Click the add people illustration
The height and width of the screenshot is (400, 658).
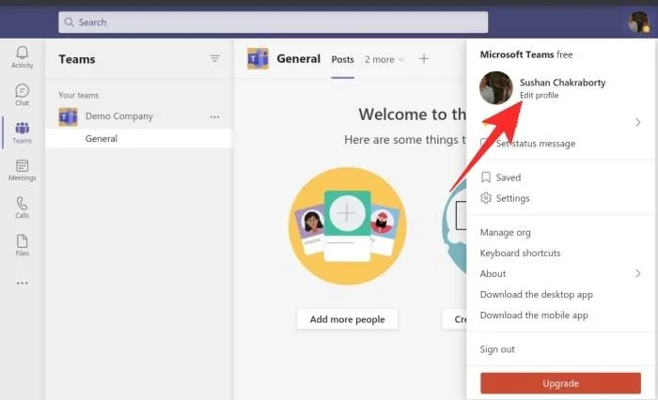tap(348, 226)
